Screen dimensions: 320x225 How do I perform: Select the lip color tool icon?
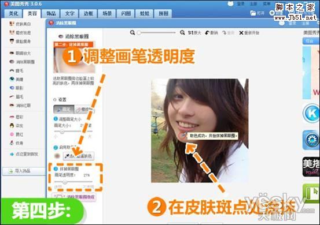(12, 117)
